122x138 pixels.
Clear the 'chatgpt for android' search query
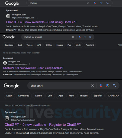coord(73,37)
